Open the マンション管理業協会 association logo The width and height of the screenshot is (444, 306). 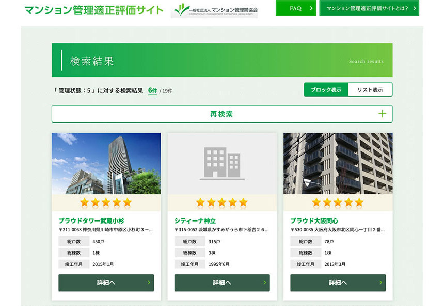tap(214, 10)
